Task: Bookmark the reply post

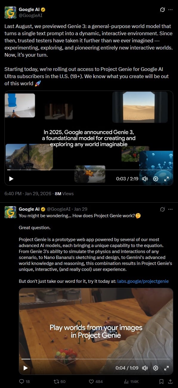Action: pyautogui.click(x=161, y=381)
